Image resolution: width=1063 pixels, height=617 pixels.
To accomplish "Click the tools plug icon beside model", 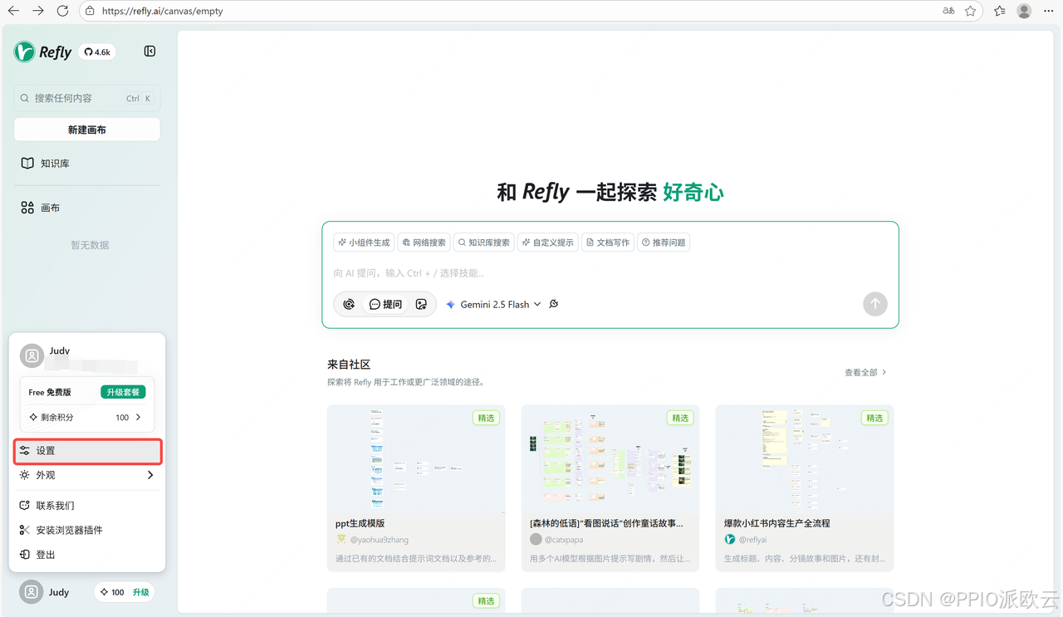I will coord(554,304).
